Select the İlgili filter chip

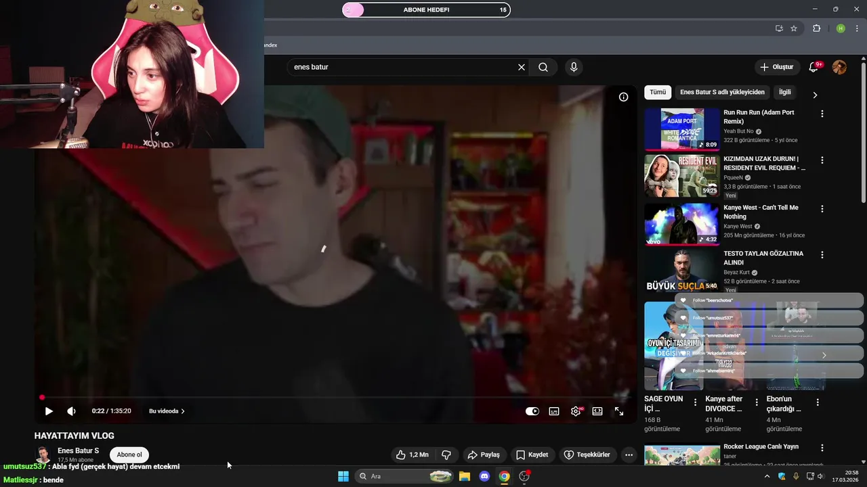coord(784,92)
